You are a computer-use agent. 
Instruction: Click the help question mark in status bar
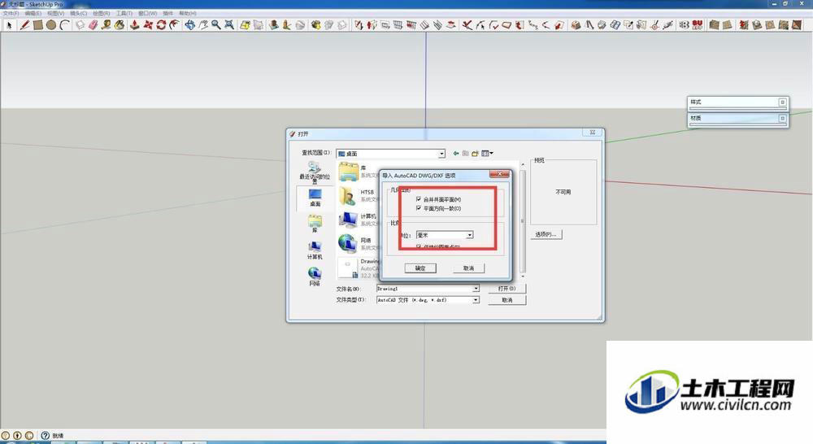(x=45, y=436)
